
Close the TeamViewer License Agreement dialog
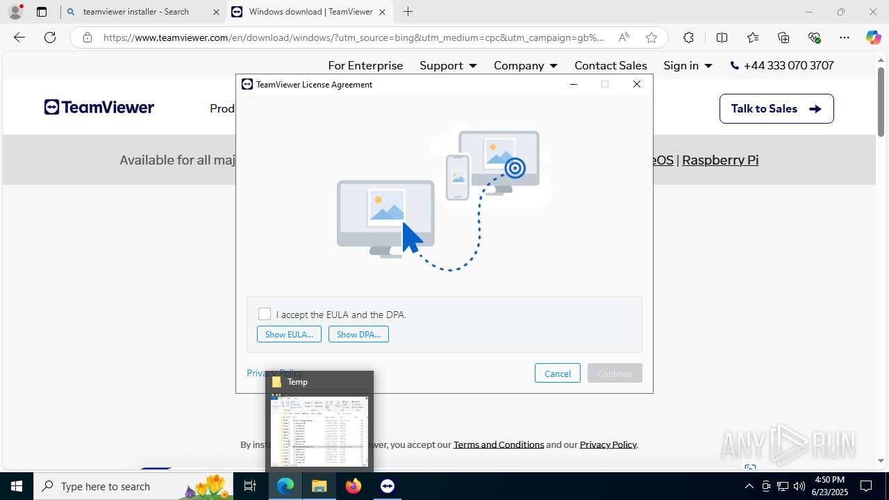[x=637, y=84]
